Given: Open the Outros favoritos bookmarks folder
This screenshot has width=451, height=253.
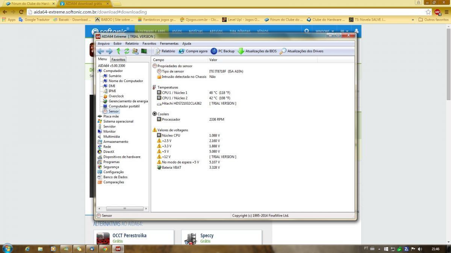Looking at the screenshot, I should click(x=433, y=19).
